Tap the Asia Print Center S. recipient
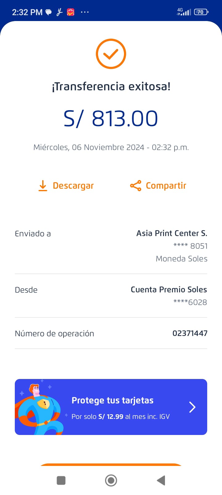This screenshot has width=222, height=495. [172, 233]
